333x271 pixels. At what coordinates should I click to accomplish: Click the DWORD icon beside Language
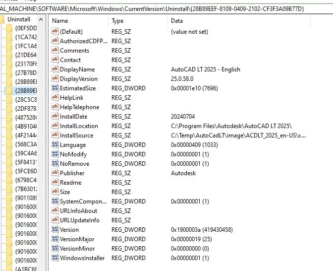55,144
